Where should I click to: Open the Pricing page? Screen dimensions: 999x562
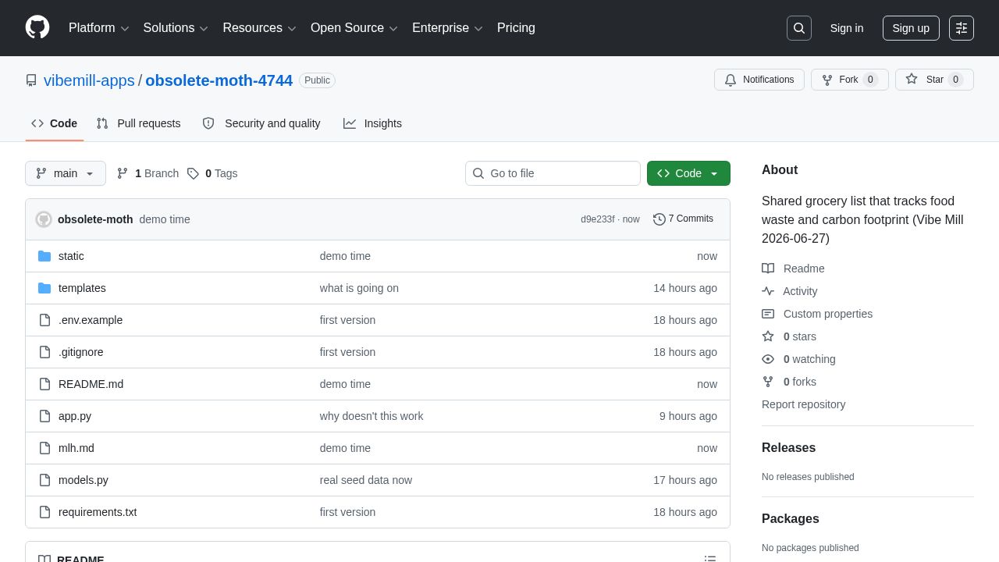[x=516, y=28]
